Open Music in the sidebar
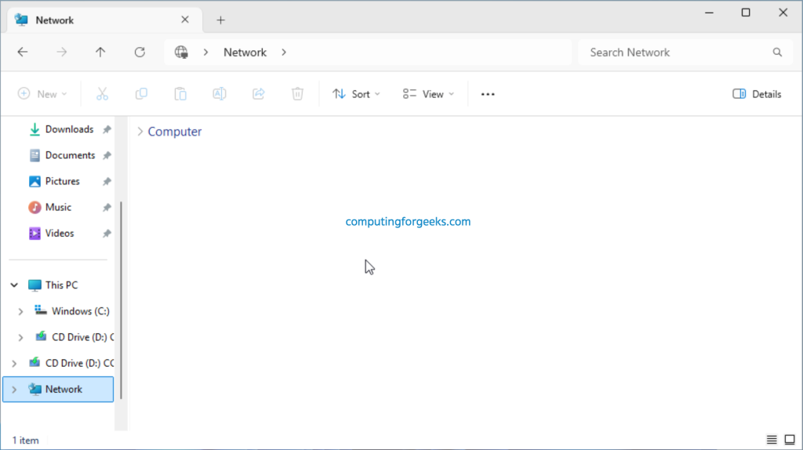Viewport: 803px width, 450px height. [x=58, y=207]
